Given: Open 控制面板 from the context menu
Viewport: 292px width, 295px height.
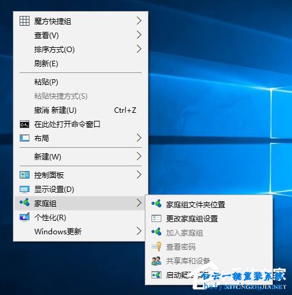Looking at the screenshot, I should click(x=80, y=175).
